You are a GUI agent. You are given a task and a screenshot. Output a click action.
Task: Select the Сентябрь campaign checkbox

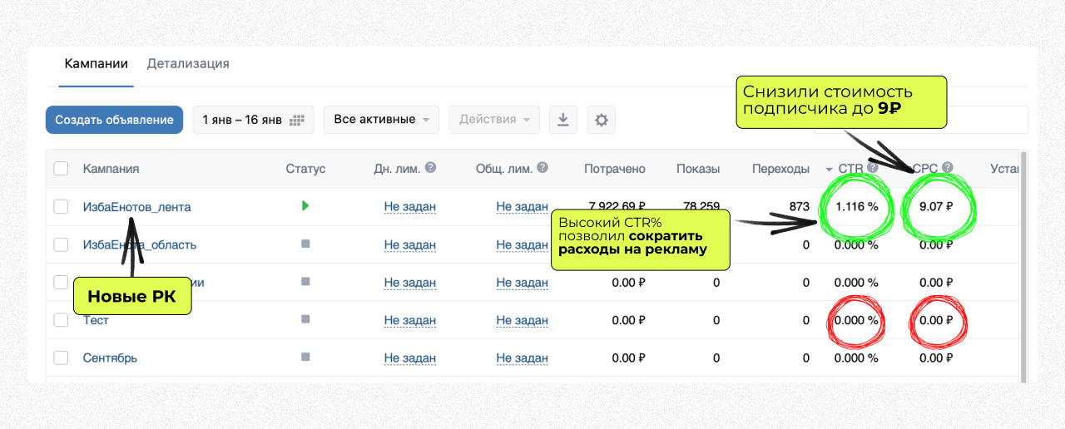(61, 357)
